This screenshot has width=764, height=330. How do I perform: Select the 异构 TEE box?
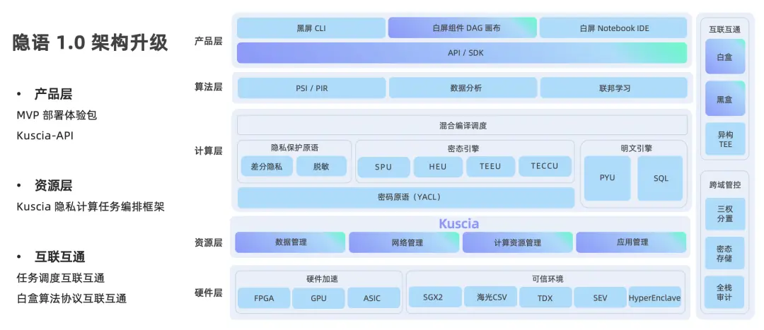click(725, 139)
